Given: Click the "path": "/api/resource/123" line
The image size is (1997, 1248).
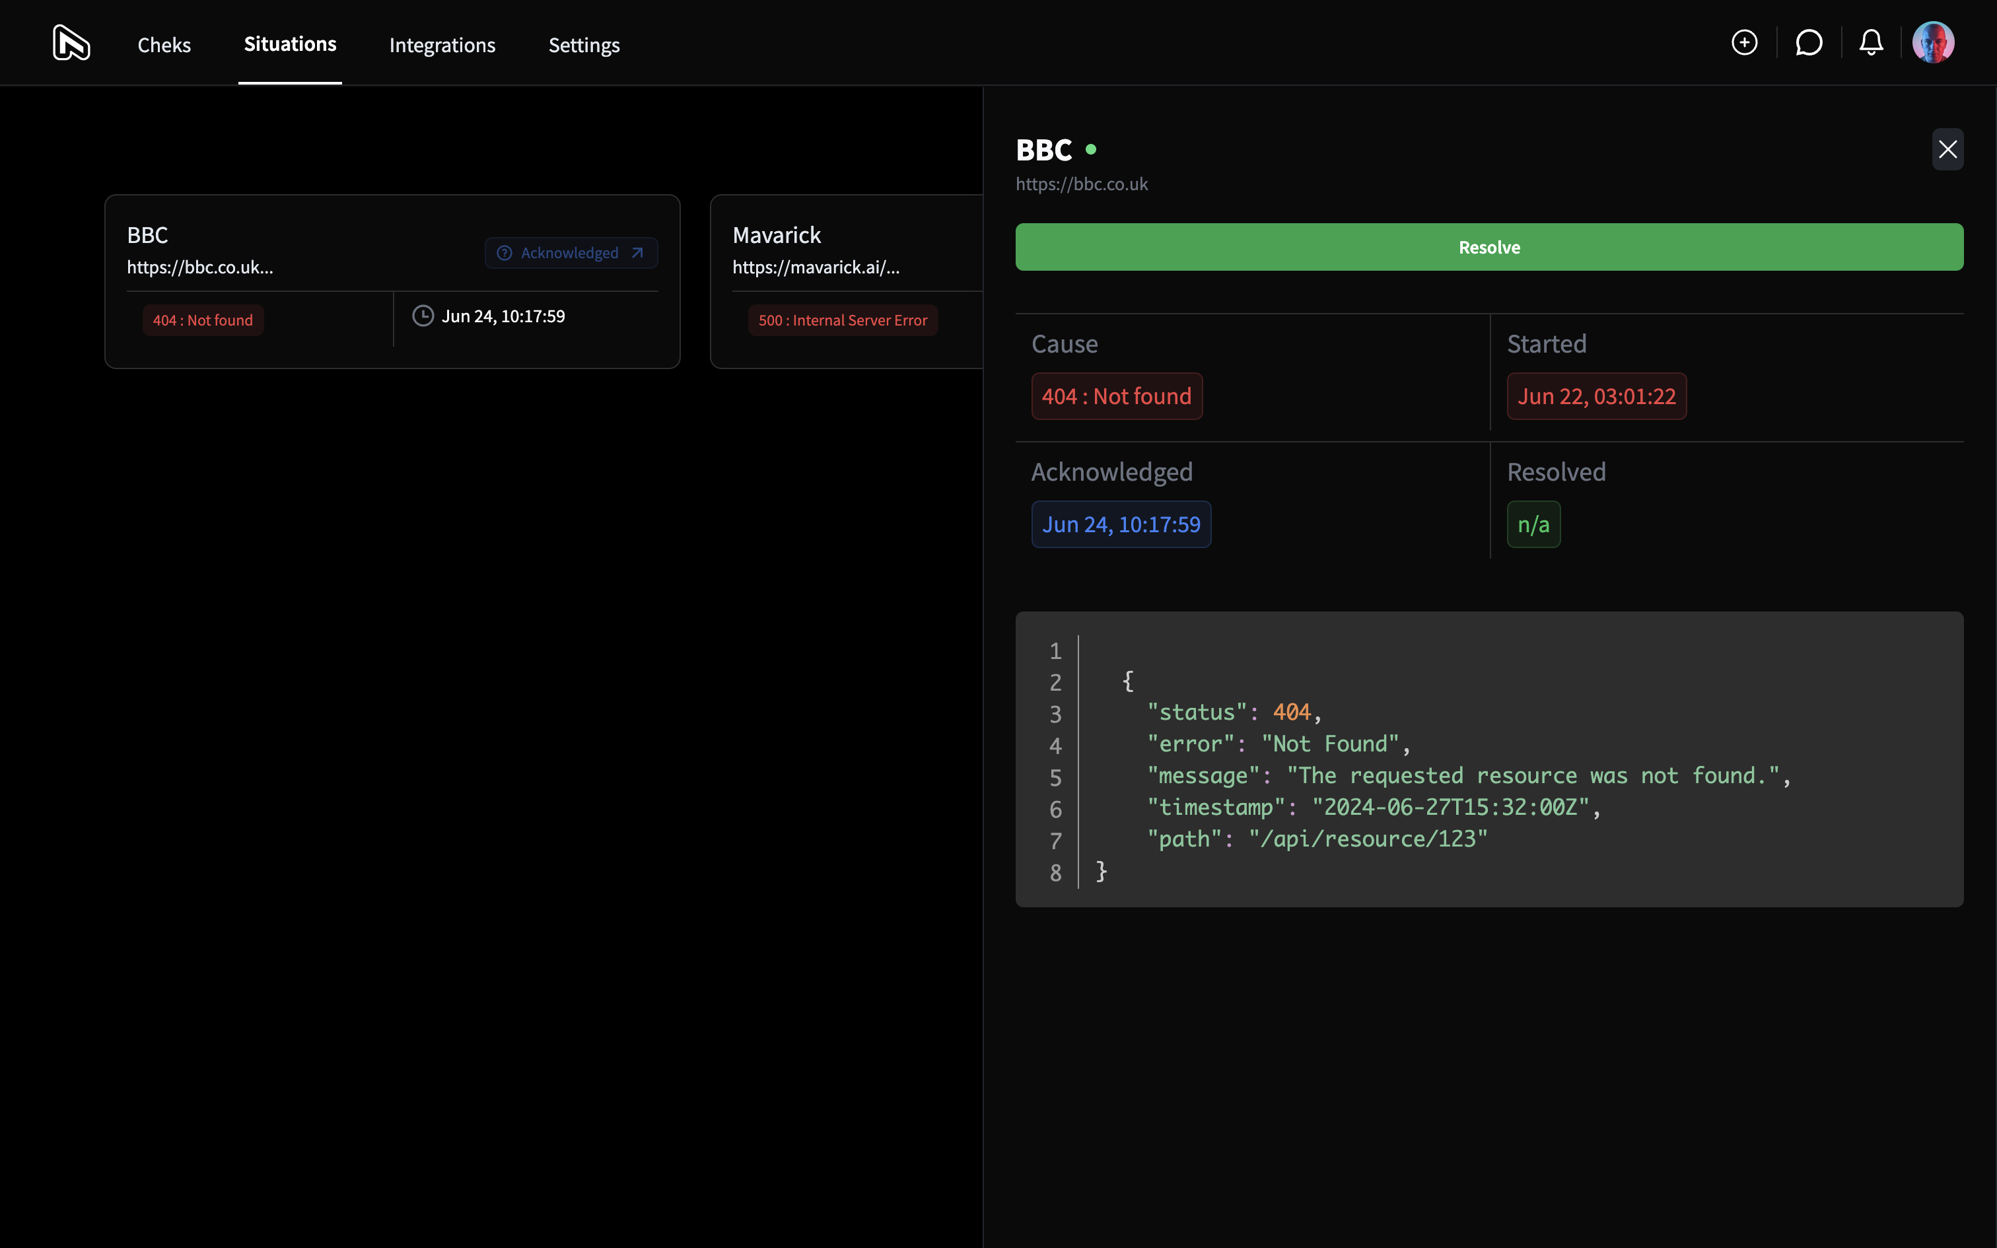Looking at the screenshot, I should 1317,839.
